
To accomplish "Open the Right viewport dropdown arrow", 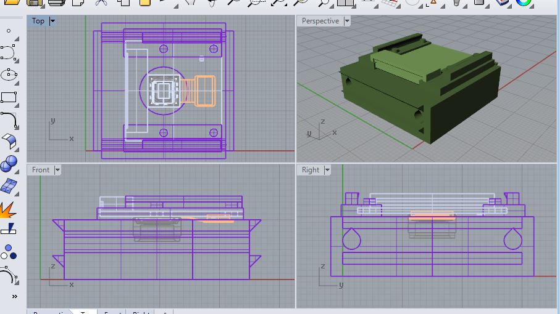I will pos(327,170).
